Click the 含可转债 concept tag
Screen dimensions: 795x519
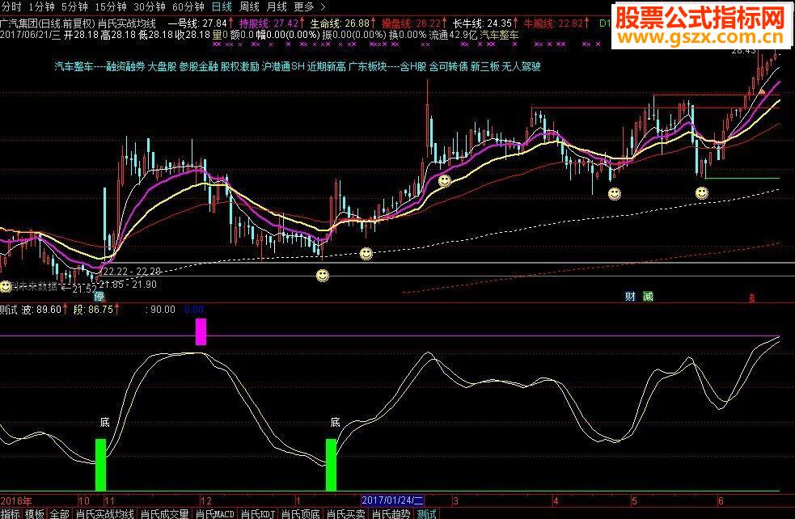pyautogui.click(x=448, y=66)
